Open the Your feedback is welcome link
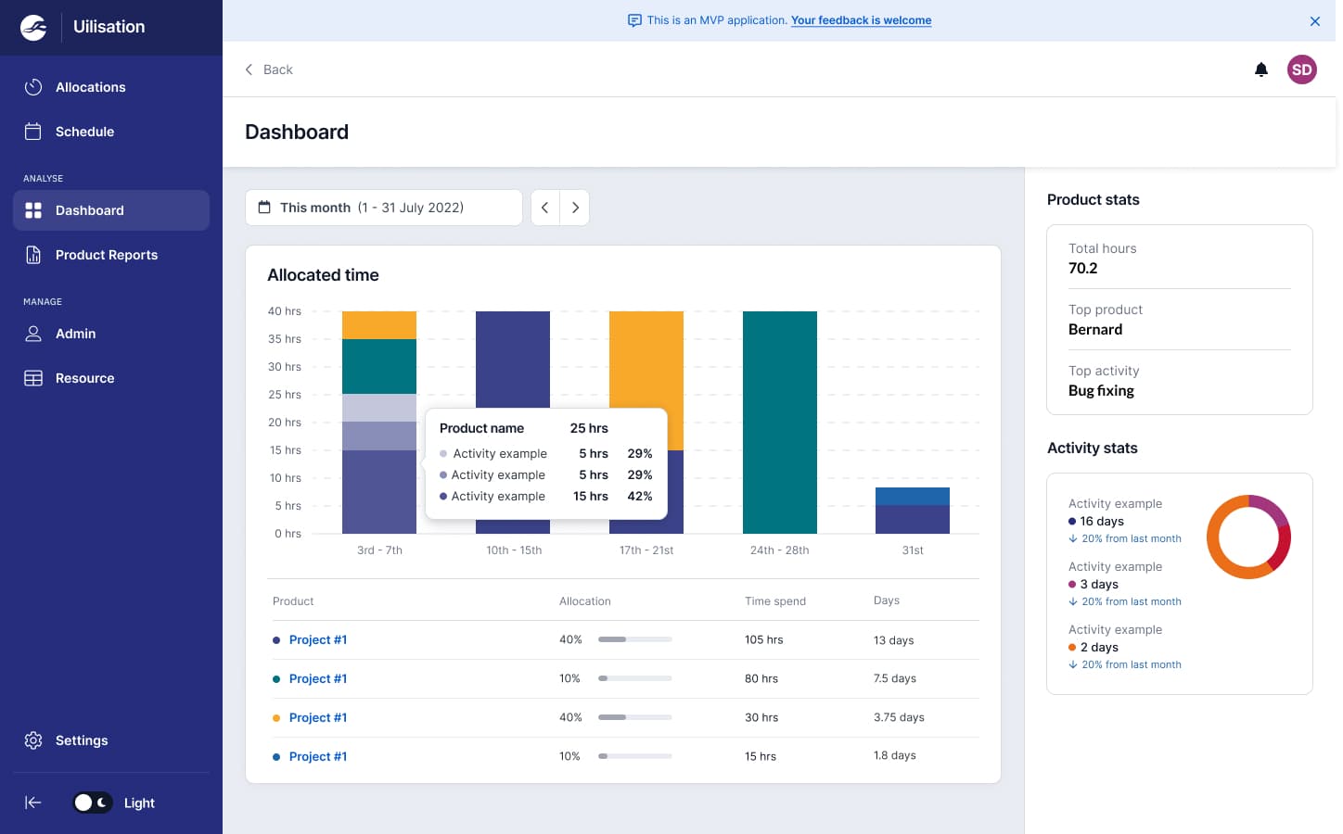This screenshot has height=834, width=1343. point(861,20)
